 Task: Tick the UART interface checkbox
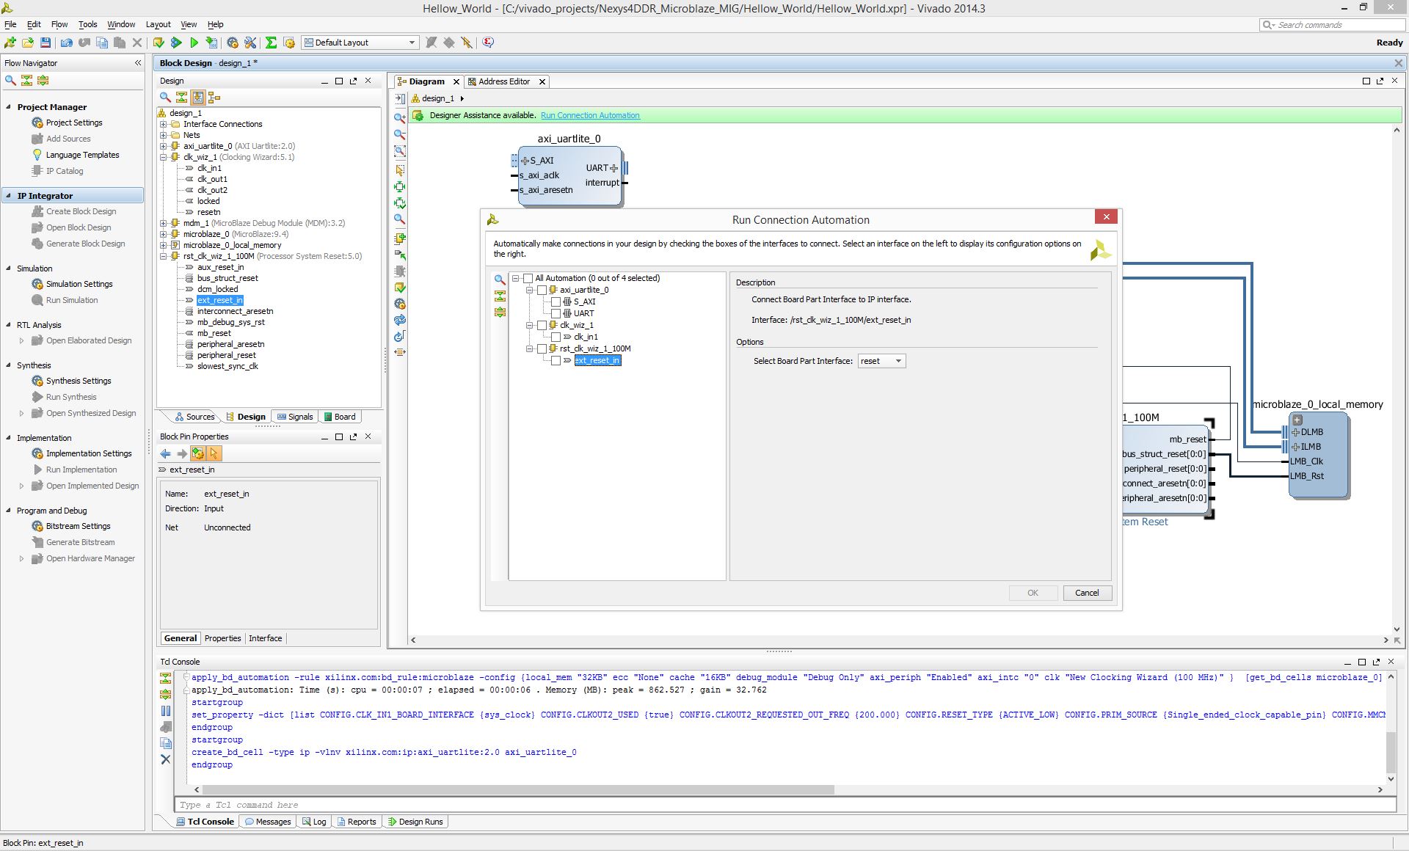(x=556, y=313)
